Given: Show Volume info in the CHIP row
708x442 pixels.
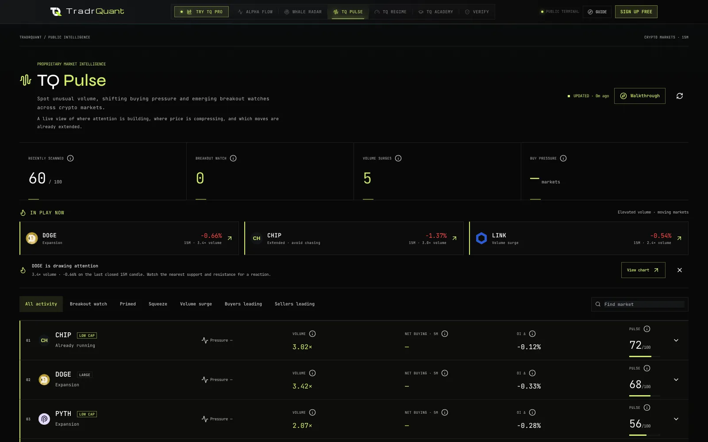Looking at the screenshot, I should click(x=312, y=334).
